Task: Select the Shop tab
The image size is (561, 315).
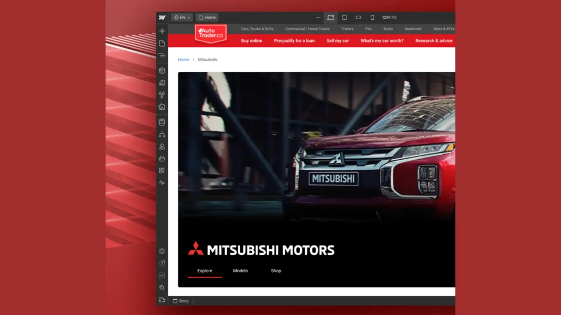Action: coord(276,271)
